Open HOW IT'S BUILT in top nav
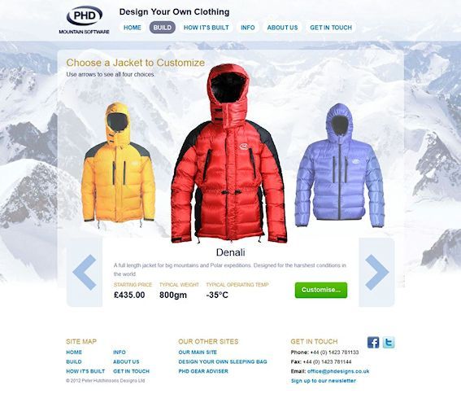461x394 pixels. 206,28
